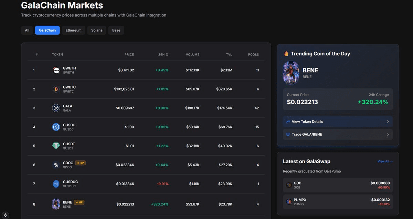This screenshot has width=413, height=219.
Task: Click the GWETH token logo icon
Action: [56, 70]
